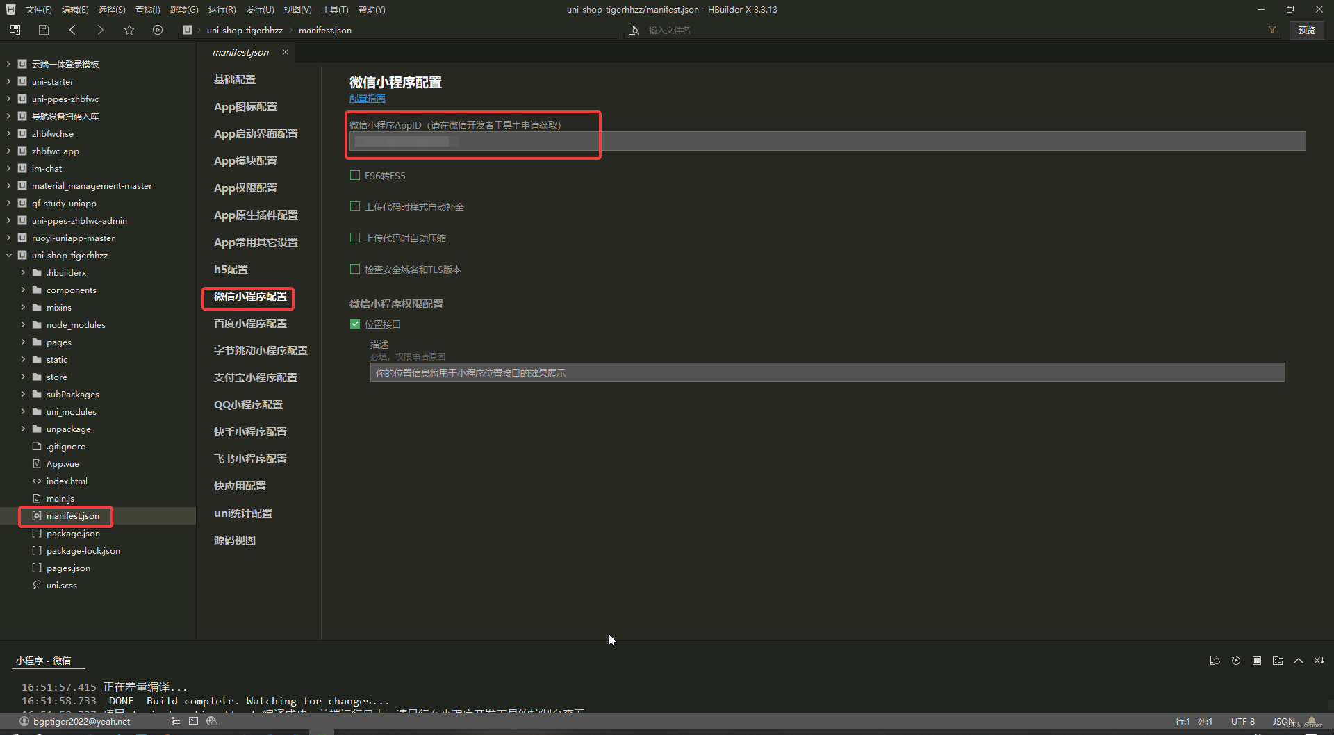Switch to the 基础配置 section
Screen dimensions: 1334x735
tap(235, 79)
